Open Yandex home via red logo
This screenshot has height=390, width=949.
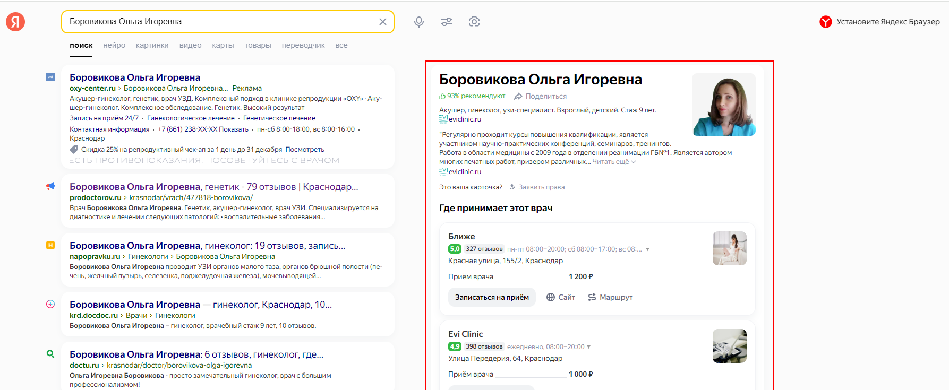[15, 22]
